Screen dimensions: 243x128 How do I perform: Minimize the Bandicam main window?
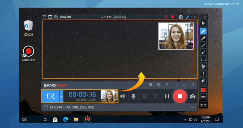point(184,85)
